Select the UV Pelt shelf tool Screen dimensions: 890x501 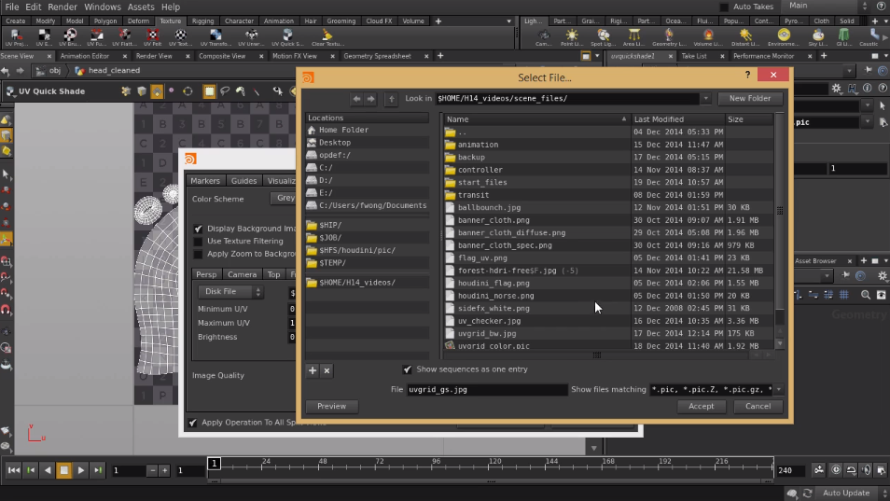(x=152, y=37)
